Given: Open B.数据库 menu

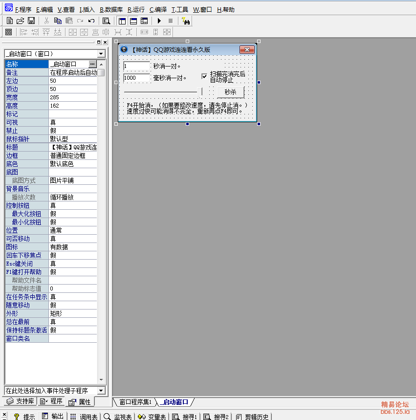Looking at the screenshot, I should 111,10.
